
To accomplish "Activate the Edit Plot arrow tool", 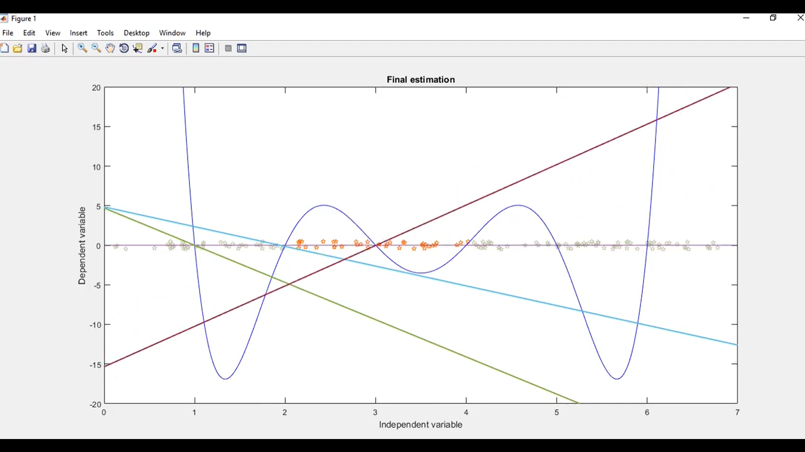I will [65, 49].
